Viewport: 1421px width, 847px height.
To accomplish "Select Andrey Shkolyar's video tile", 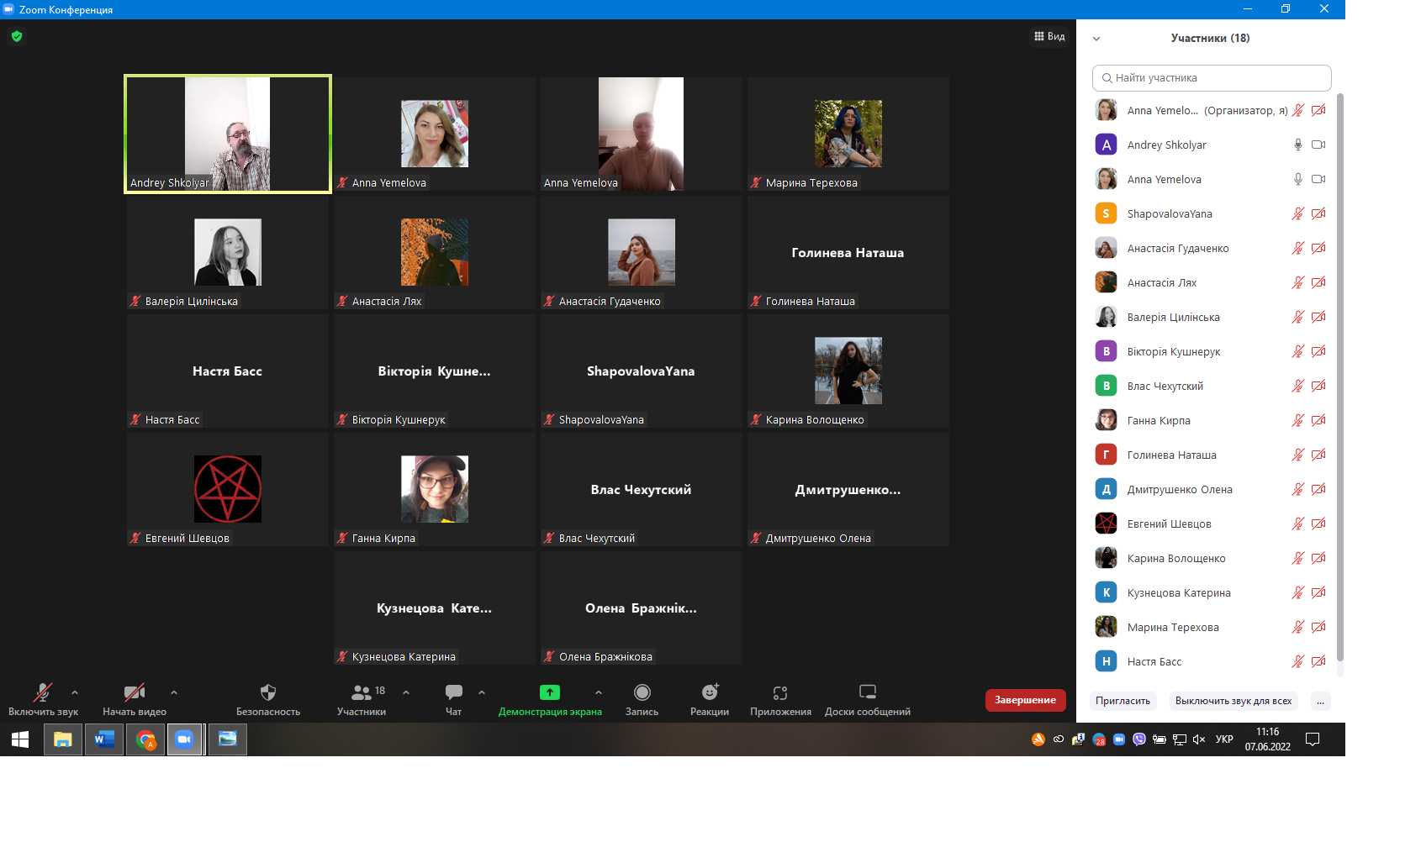I will (228, 134).
